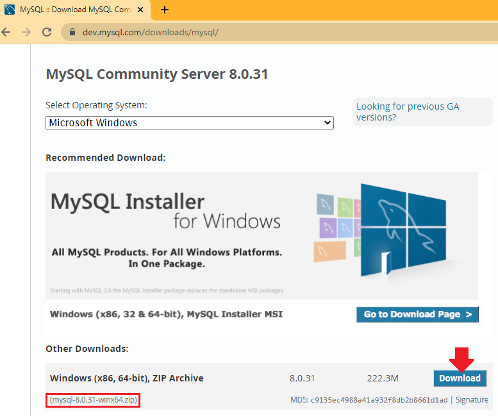Click the MySQL Community Server 8.0.31 heading
The image size is (498, 416).
[x=157, y=74]
